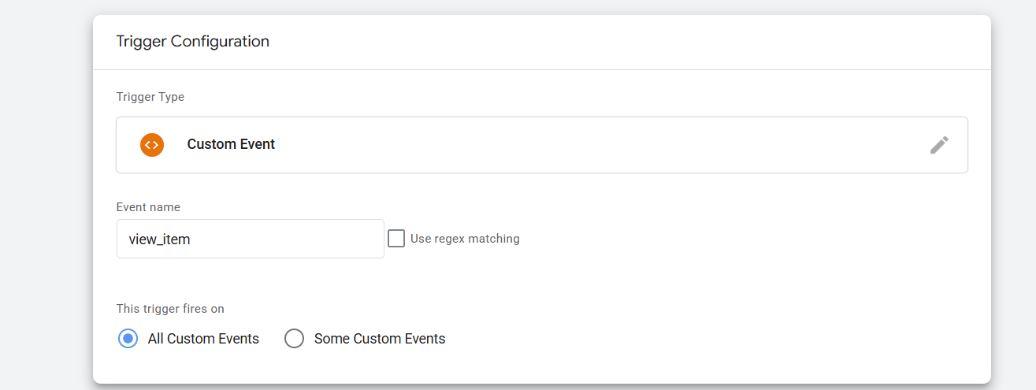The height and width of the screenshot is (390, 1036).
Task: Click blank card area right of regex checkbox
Action: click(709, 239)
